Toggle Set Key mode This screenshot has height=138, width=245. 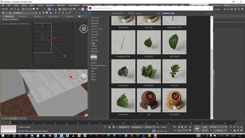tap(205, 130)
